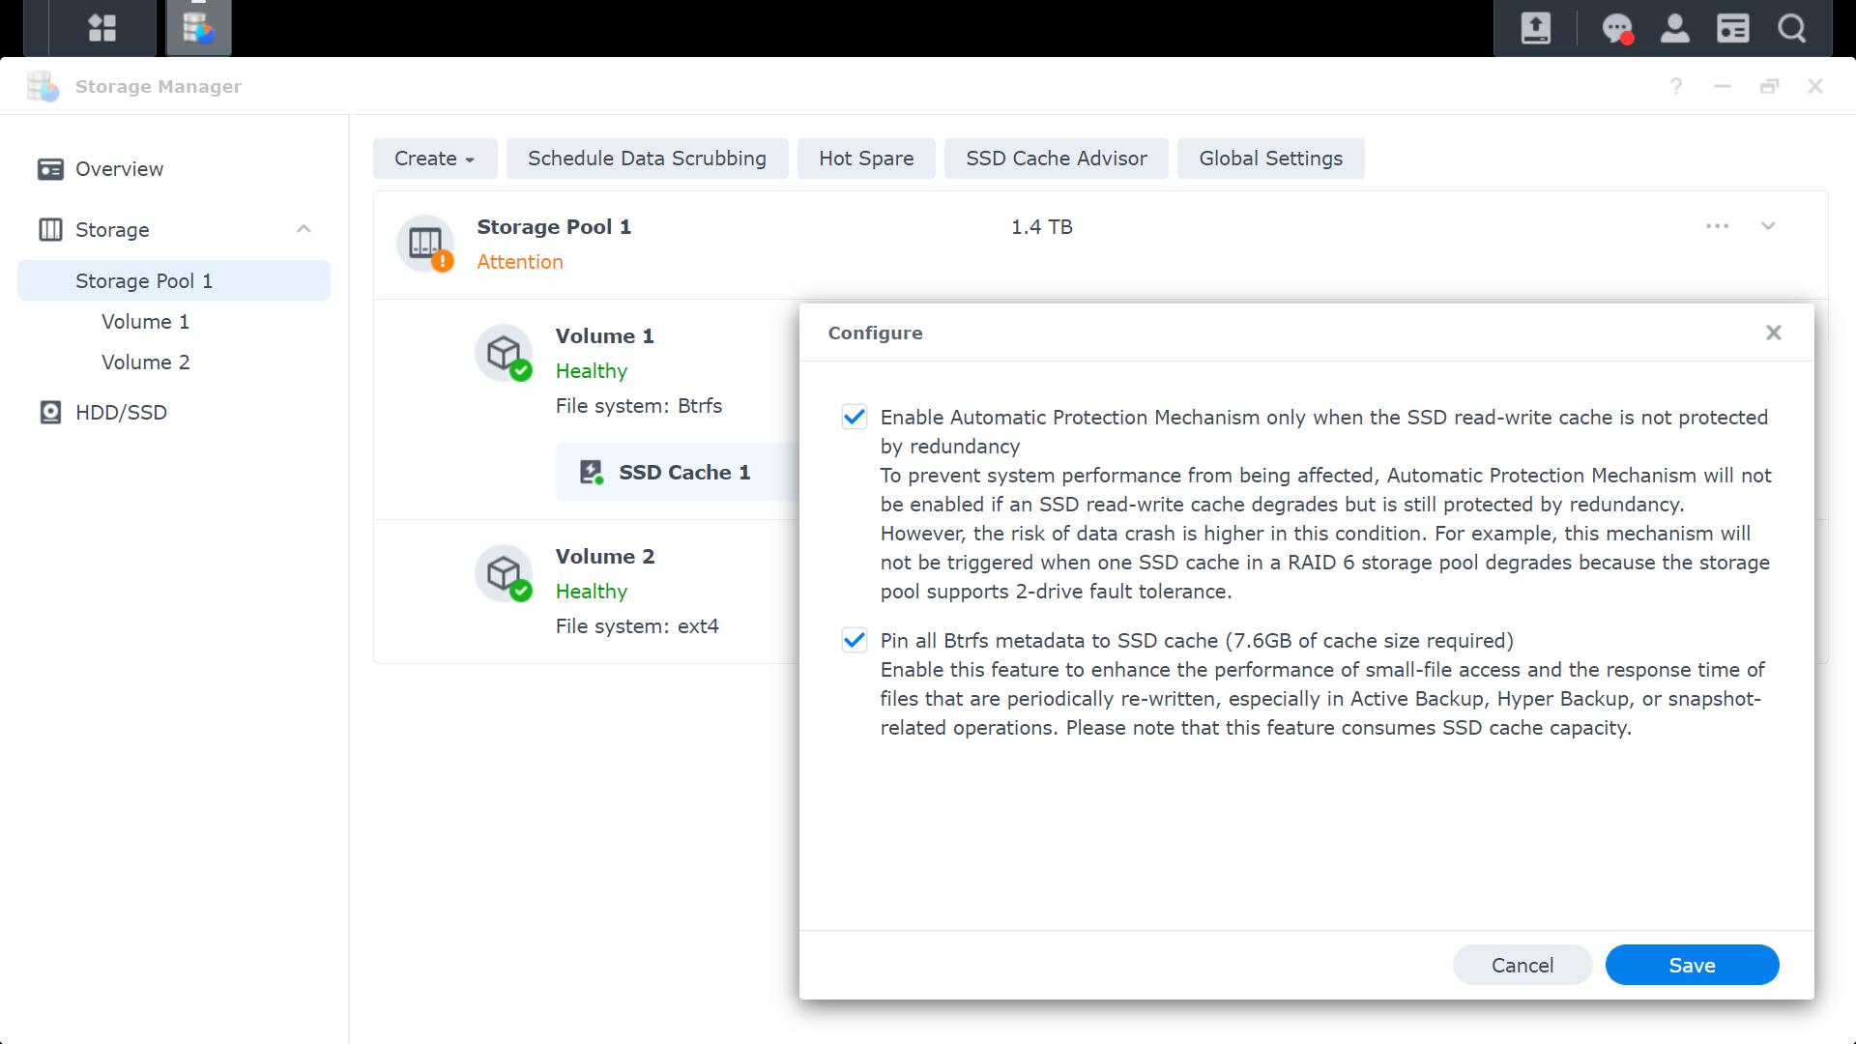
Task: Open the Create dropdown menu
Action: pos(435,159)
